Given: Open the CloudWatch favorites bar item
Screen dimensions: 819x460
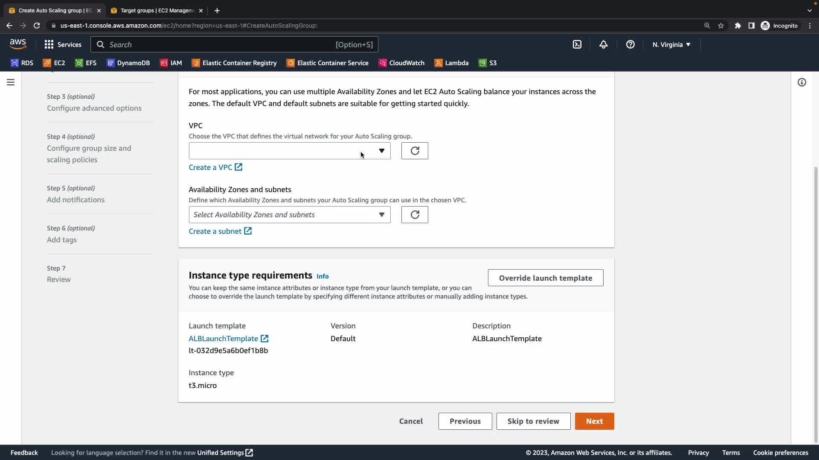Looking at the screenshot, I should [x=401, y=63].
